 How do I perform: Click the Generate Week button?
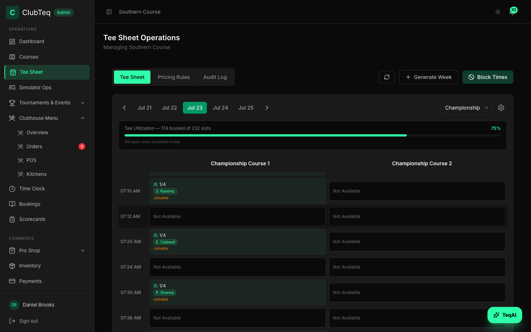pyautogui.click(x=428, y=77)
